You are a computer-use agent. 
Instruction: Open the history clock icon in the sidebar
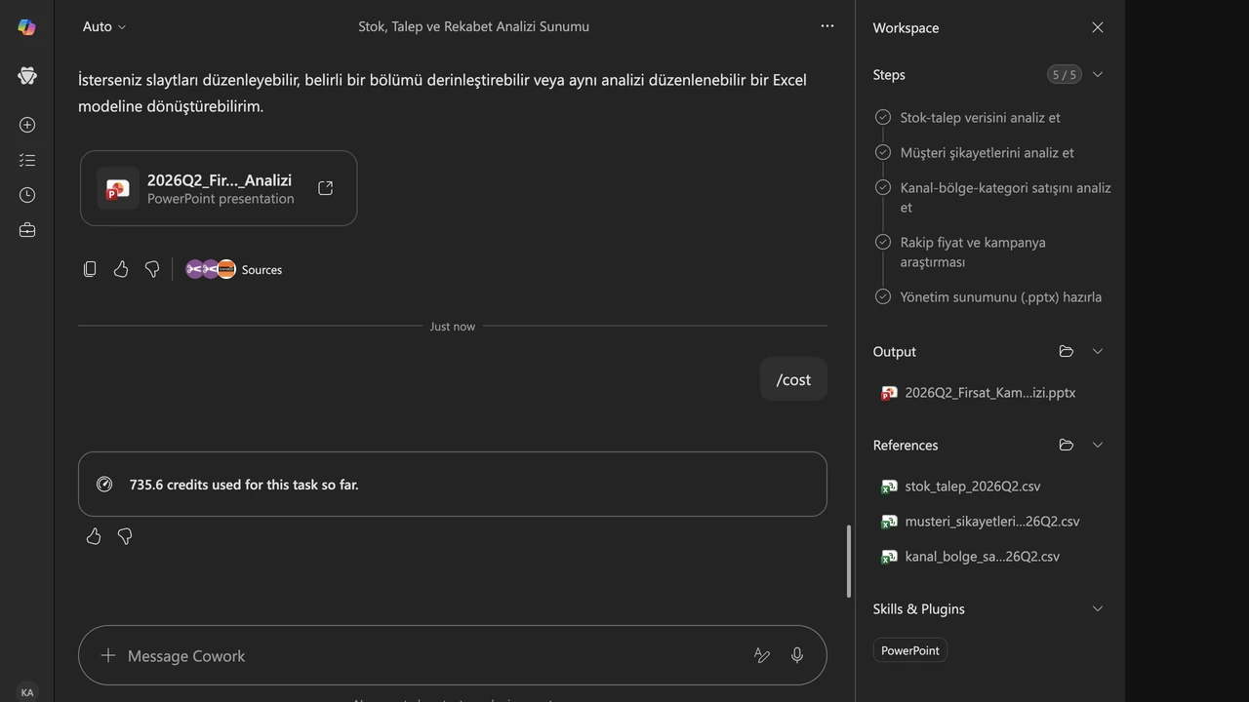[x=27, y=195]
